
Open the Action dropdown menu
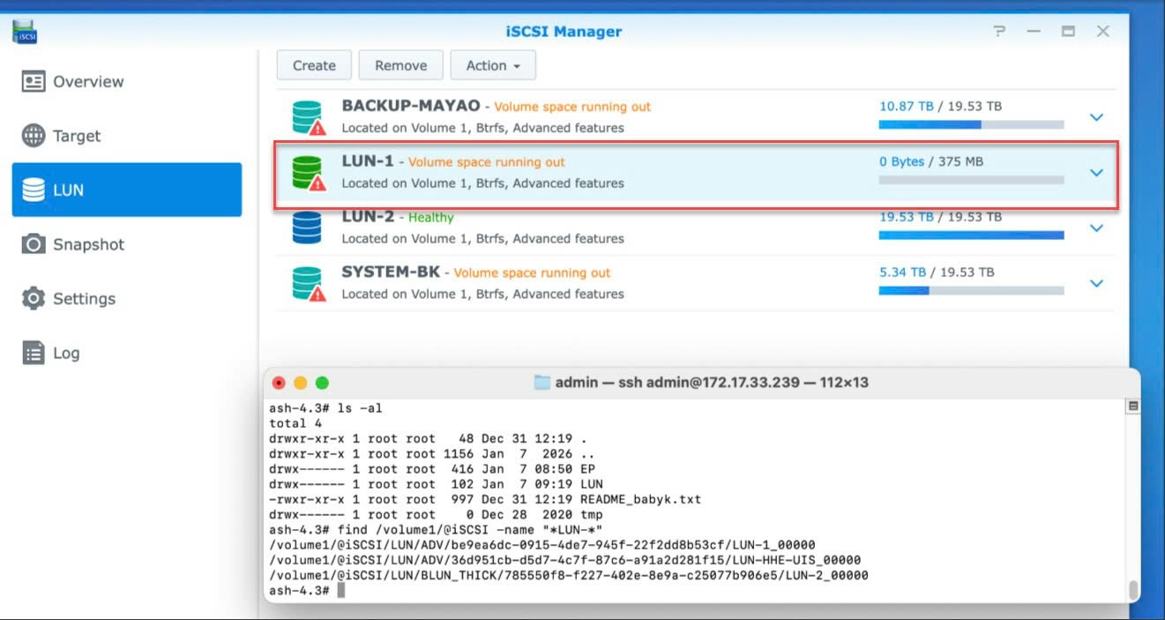493,65
